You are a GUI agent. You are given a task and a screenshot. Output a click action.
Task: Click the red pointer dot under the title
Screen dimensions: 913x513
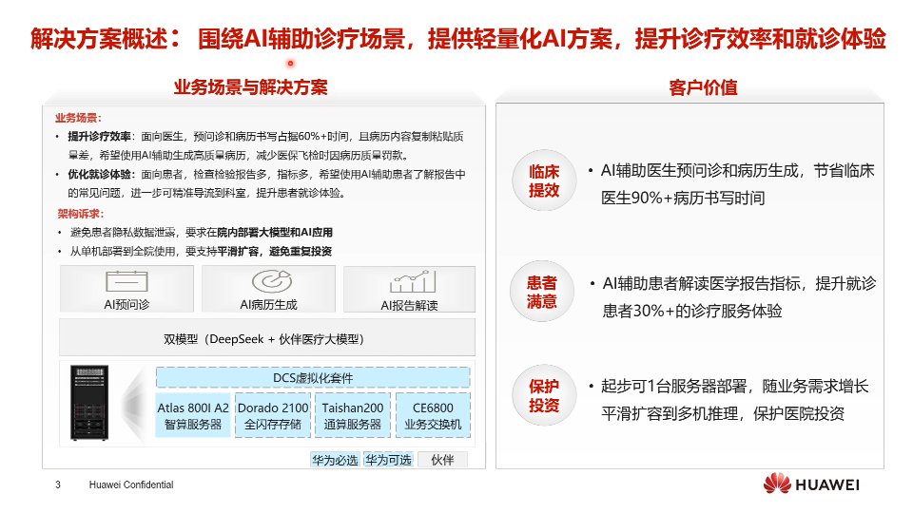click(289, 64)
